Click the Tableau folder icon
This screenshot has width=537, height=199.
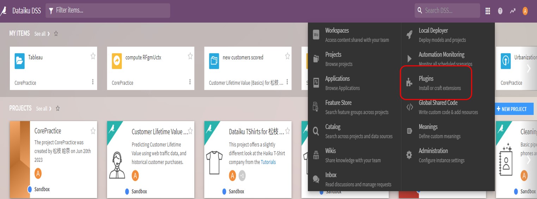20,61
